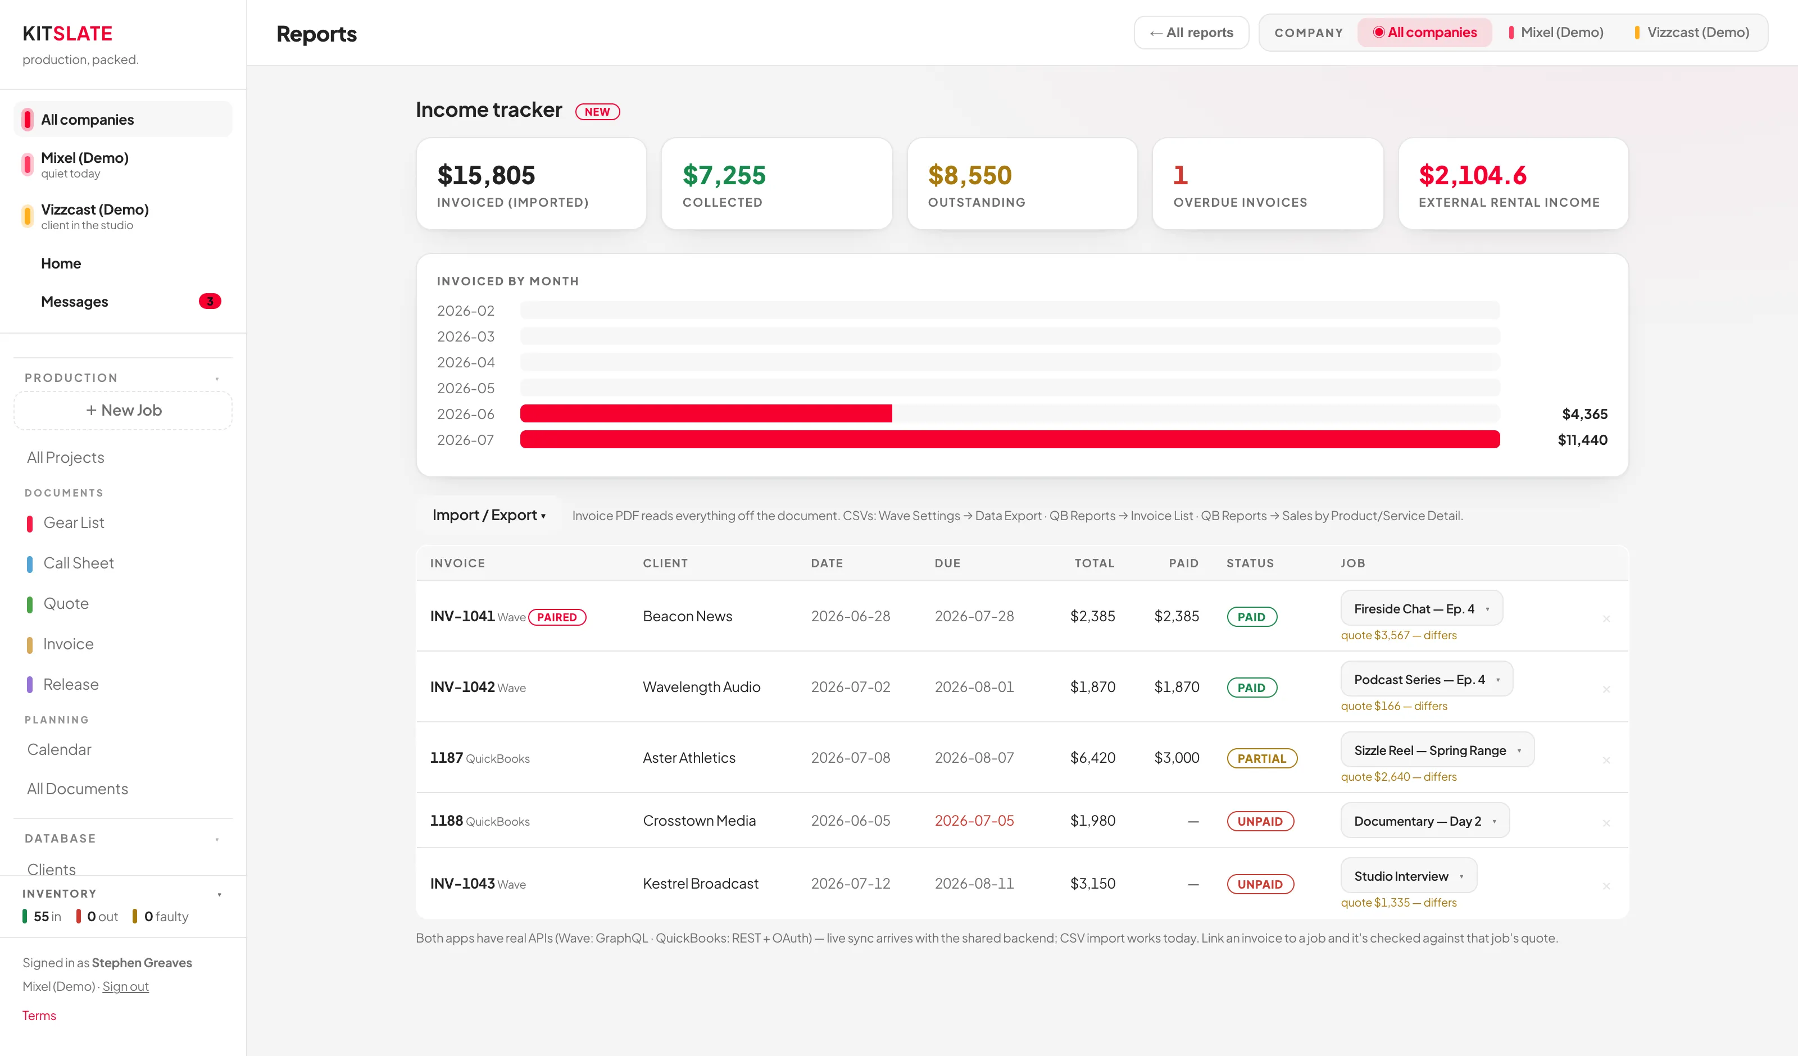Open the Podcast Series — Ep. 4 job dropdown
Screen dimensions: 1798x1056
[1426, 679]
